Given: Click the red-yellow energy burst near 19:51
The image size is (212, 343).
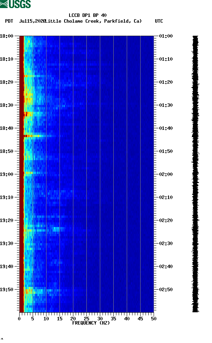Looking at the screenshot, I should [28, 291].
